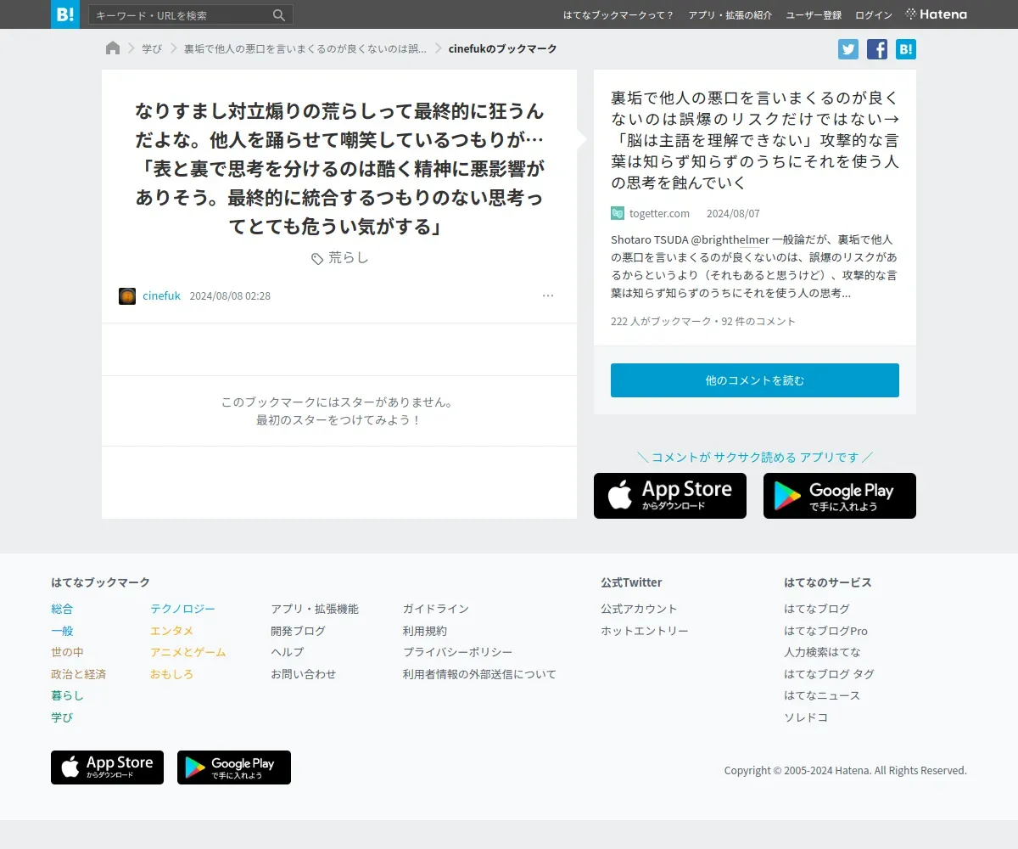Open ヘルプ footer link
The height and width of the screenshot is (849, 1018).
click(287, 652)
